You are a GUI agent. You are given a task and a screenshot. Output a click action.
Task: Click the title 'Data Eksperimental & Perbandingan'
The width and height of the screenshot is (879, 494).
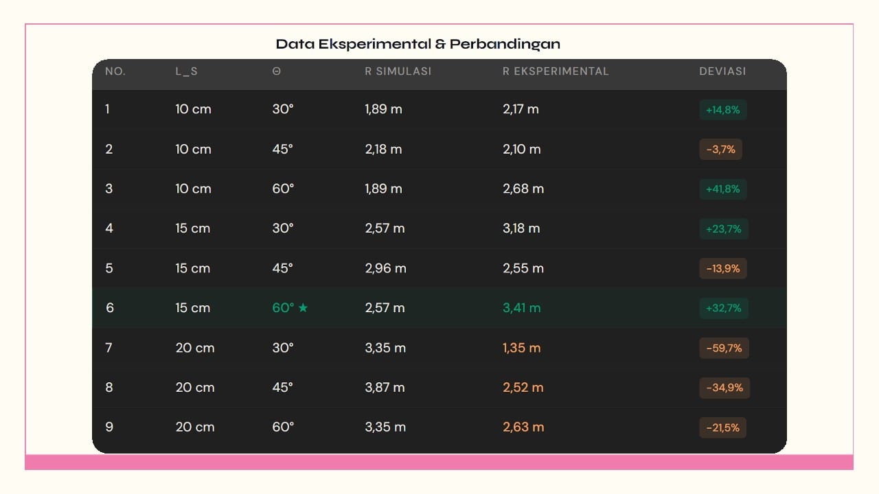click(x=418, y=44)
